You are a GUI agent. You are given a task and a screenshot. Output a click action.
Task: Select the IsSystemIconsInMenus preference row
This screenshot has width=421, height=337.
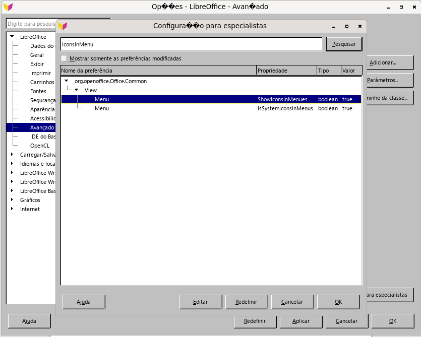coord(211,108)
